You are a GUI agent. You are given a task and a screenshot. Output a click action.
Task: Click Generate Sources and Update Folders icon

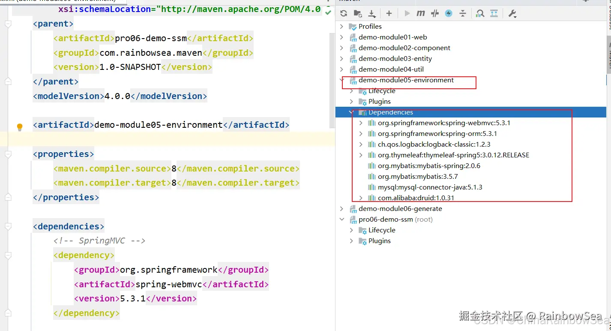(358, 13)
